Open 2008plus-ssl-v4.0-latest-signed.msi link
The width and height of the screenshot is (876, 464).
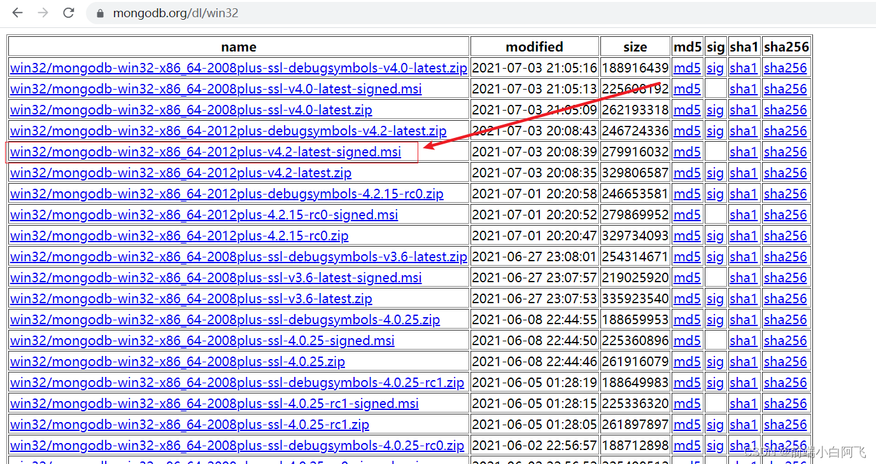(x=216, y=89)
